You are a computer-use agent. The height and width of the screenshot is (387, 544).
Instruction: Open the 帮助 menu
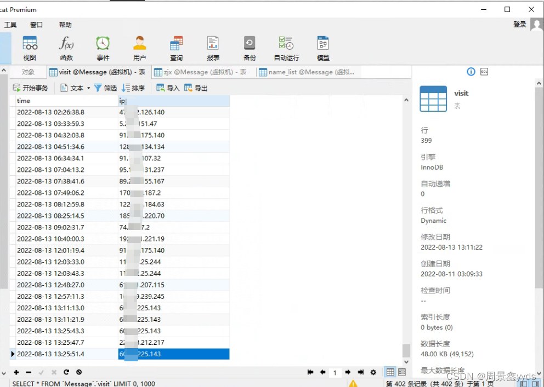point(65,25)
